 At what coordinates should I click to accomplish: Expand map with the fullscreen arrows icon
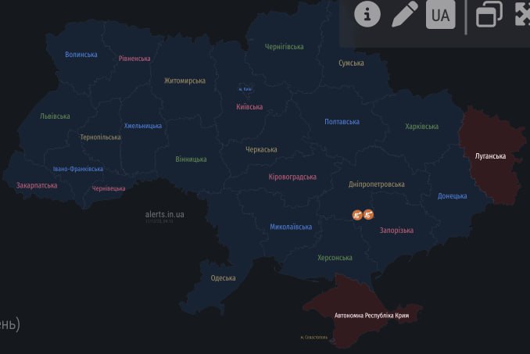click(523, 15)
